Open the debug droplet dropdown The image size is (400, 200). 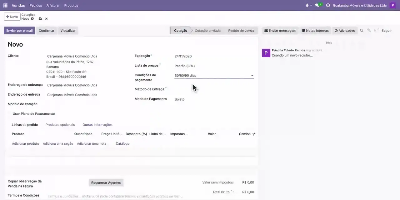coord(308,5)
